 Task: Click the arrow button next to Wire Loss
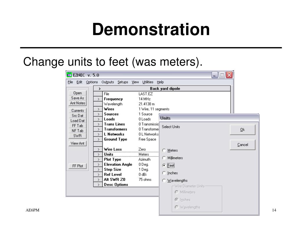(98, 149)
